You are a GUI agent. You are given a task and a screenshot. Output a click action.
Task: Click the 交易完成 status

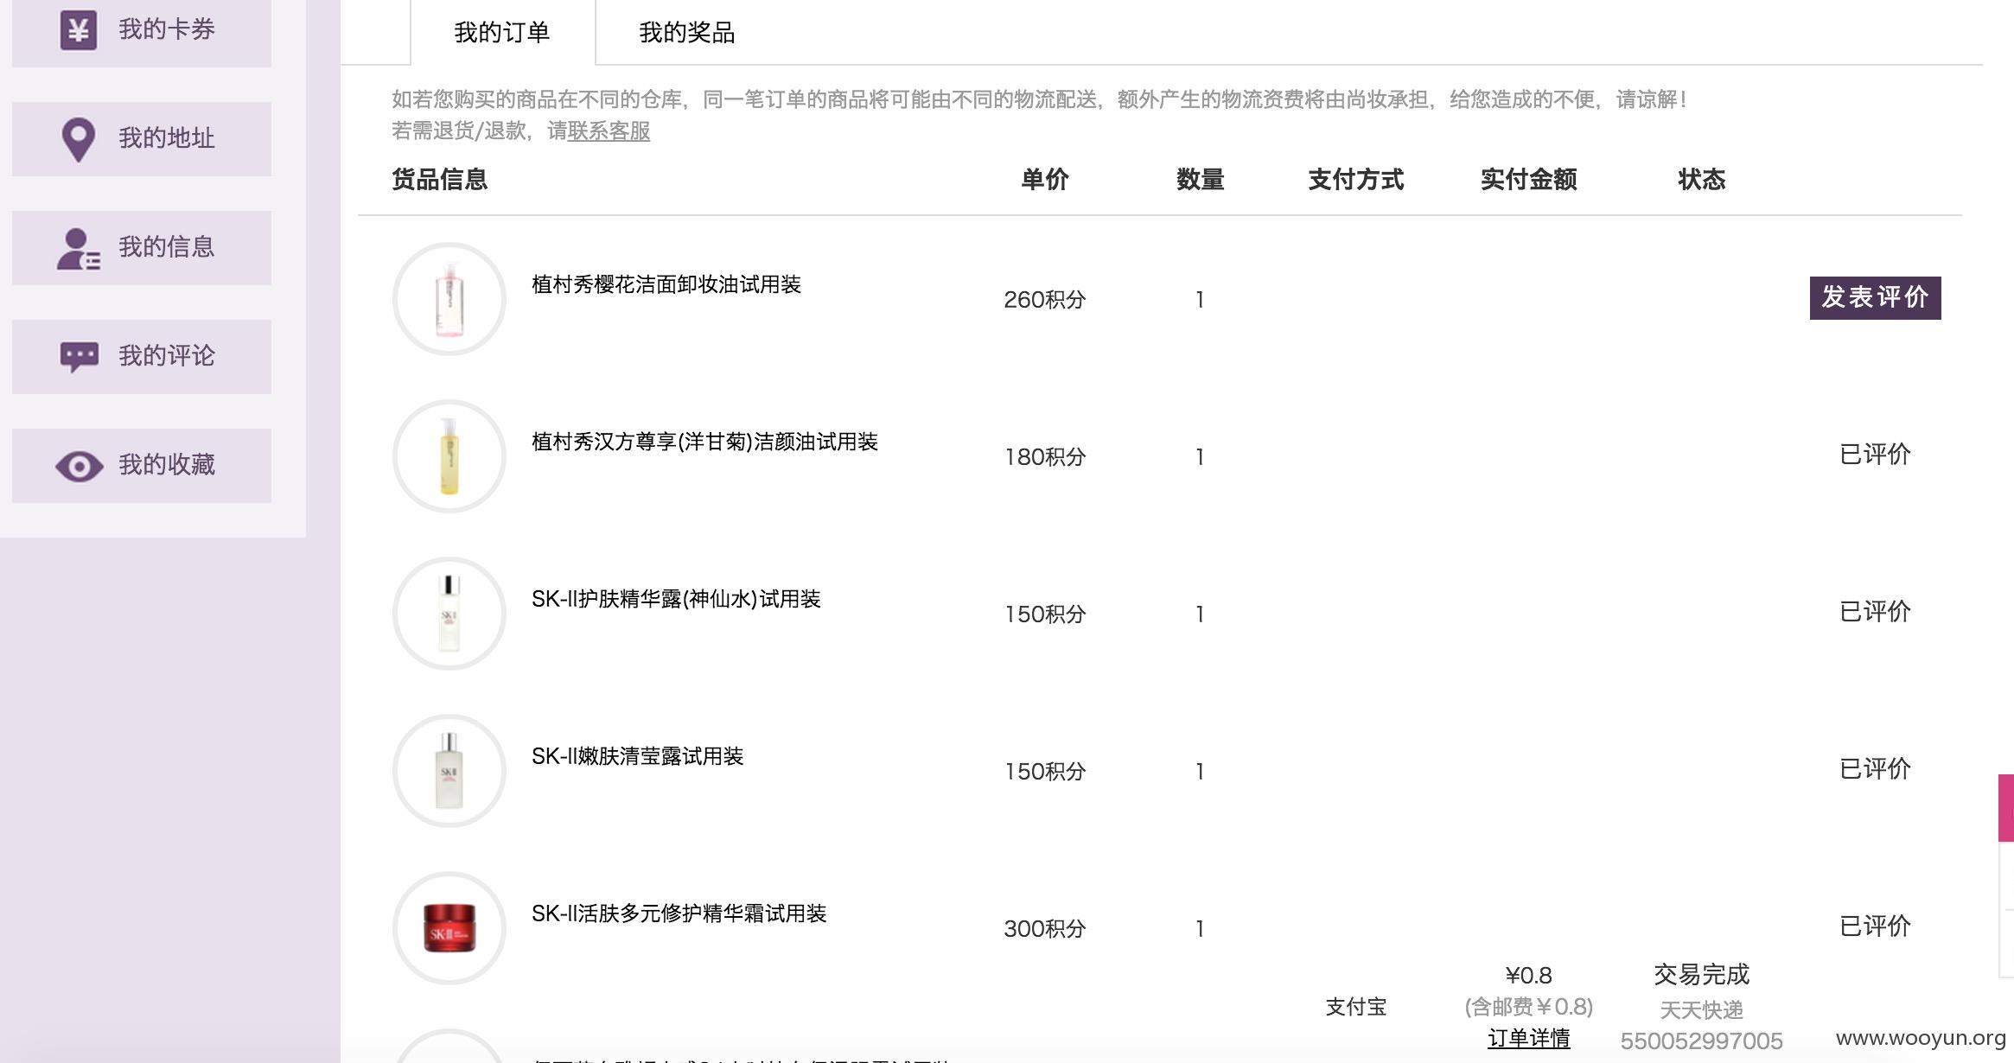pyautogui.click(x=1701, y=975)
